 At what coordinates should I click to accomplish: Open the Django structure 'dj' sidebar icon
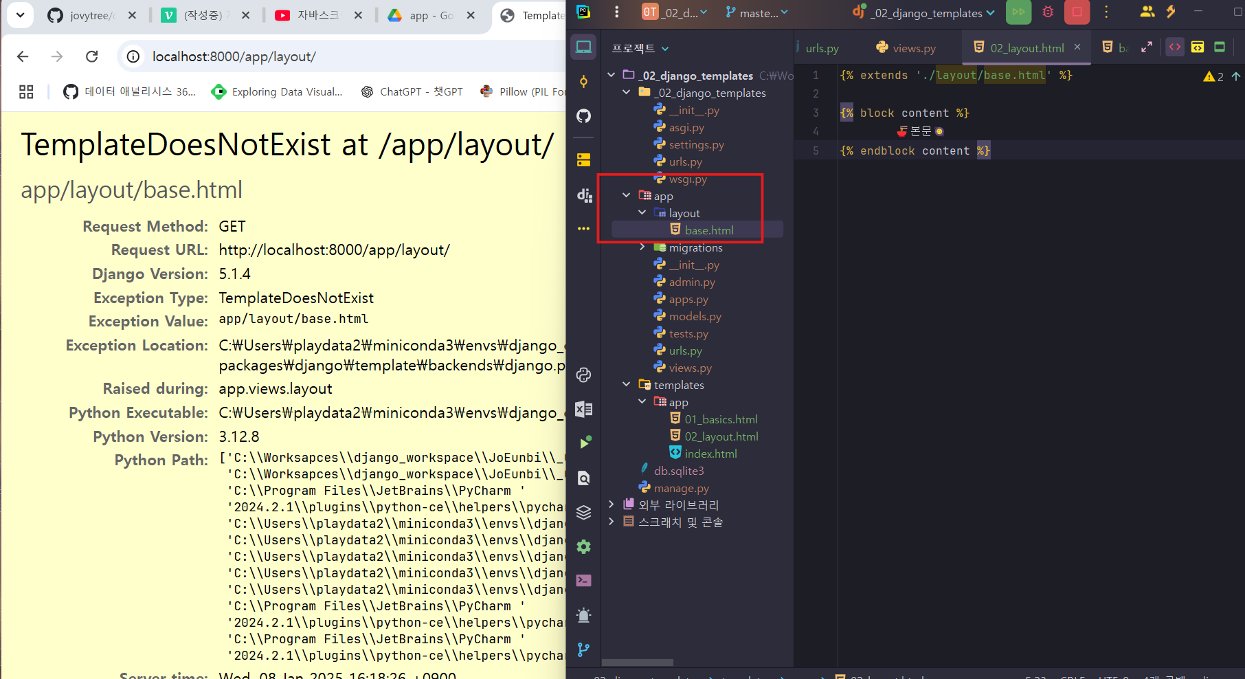[584, 195]
